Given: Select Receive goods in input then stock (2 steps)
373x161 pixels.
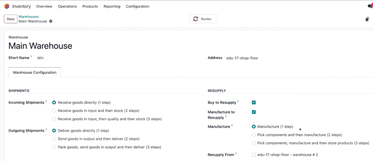Looking at the screenshot, I should coord(54,110).
